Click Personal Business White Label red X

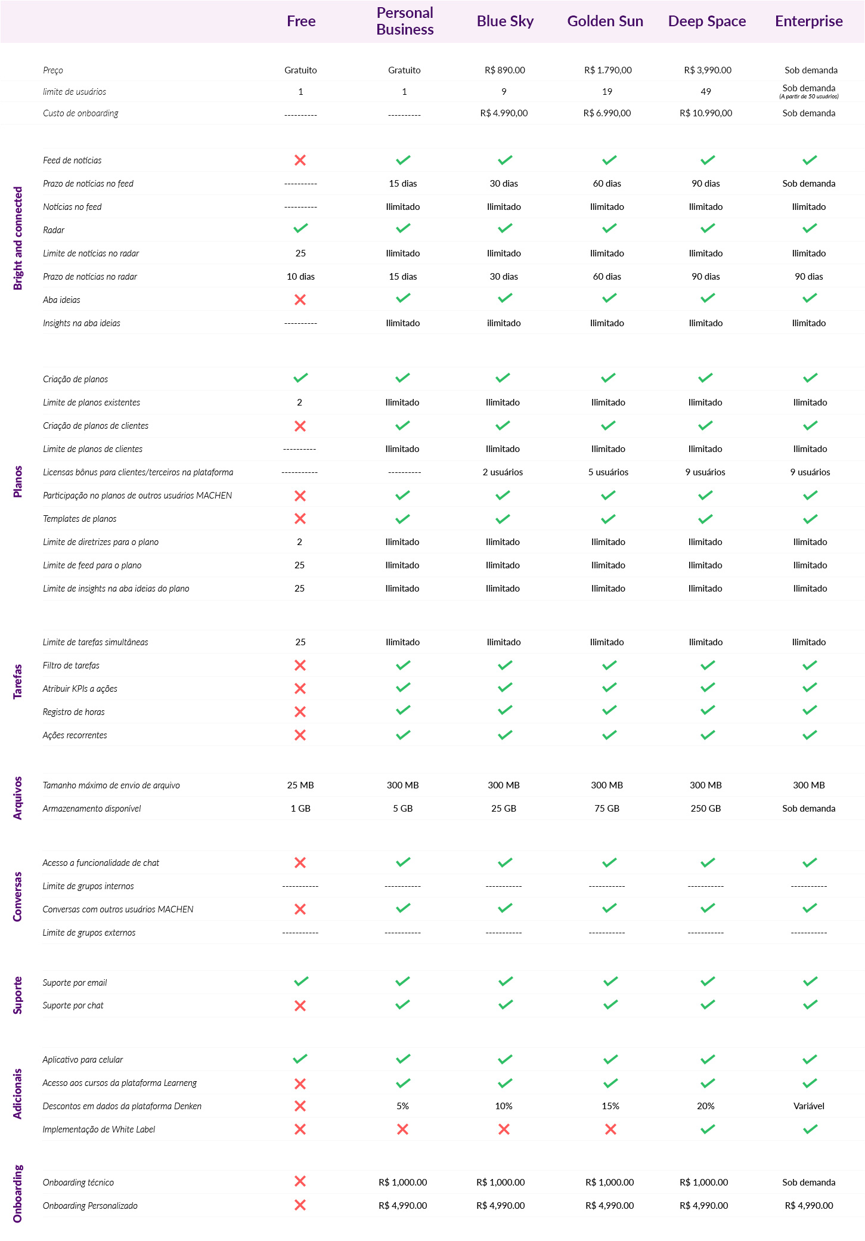(x=402, y=1129)
